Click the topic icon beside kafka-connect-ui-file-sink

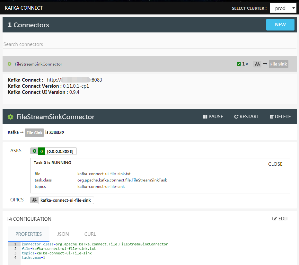coord(34,200)
